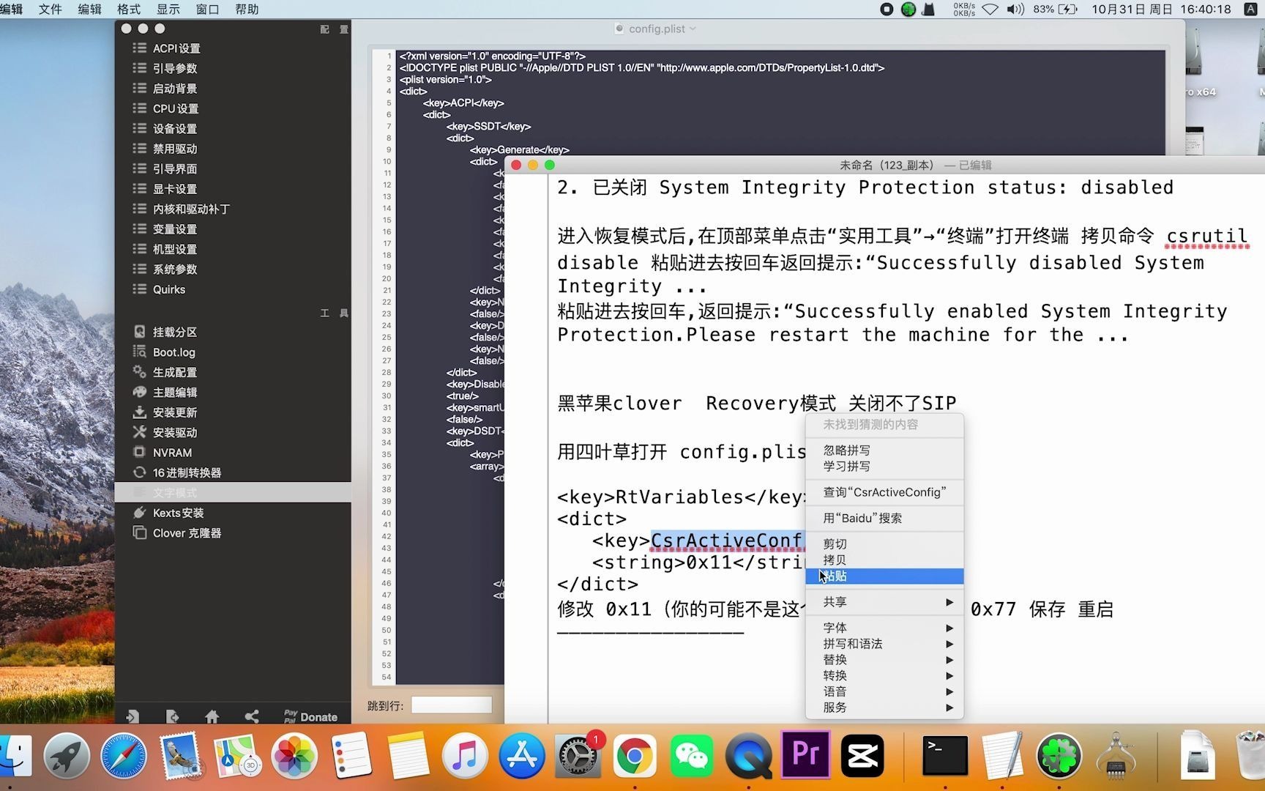The image size is (1265, 791).
Task: Open the Kexts安装 installer
Action: [x=178, y=513]
